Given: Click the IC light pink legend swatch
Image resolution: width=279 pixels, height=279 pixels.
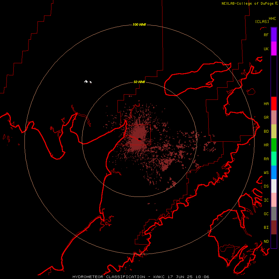Looking at the screenshot, I should click(x=274, y=200).
